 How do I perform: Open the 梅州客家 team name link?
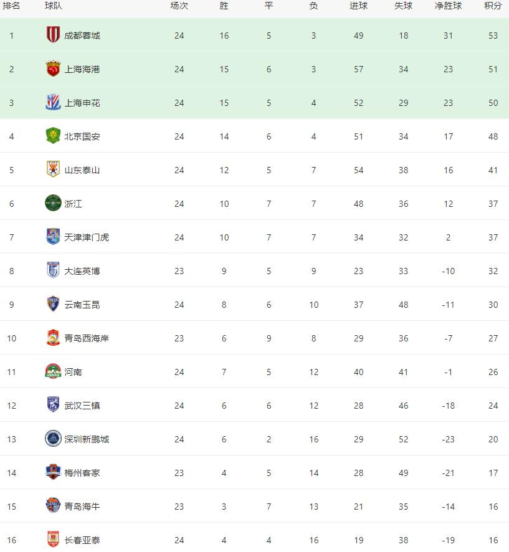point(82,473)
